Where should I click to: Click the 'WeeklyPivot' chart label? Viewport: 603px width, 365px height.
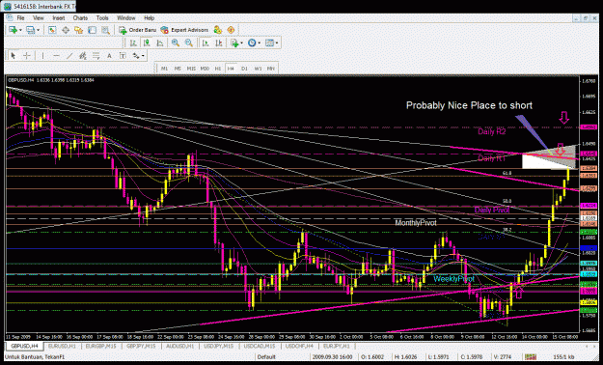(453, 278)
